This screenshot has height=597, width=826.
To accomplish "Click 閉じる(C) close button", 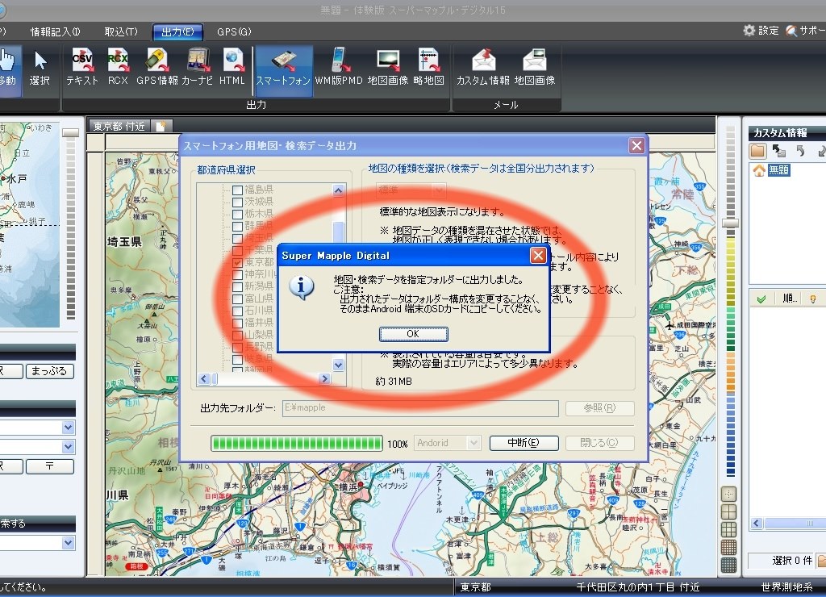I will click(x=599, y=443).
